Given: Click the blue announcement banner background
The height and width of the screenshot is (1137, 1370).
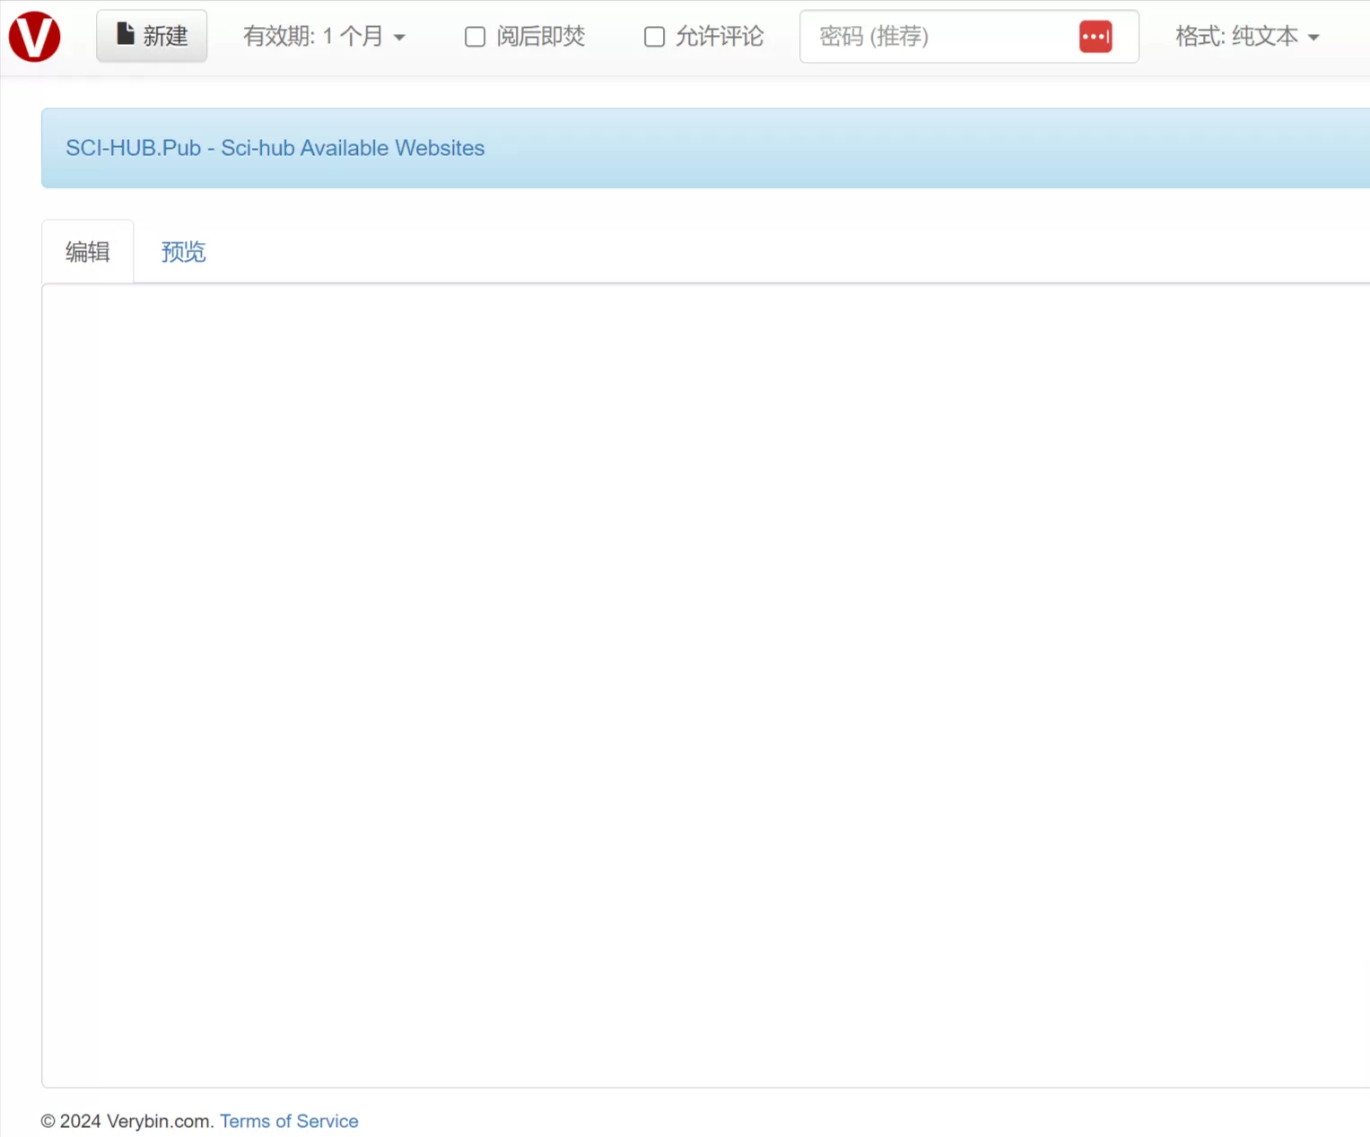Looking at the screenshot, I should pyautogui.click(x=897, y=148).
